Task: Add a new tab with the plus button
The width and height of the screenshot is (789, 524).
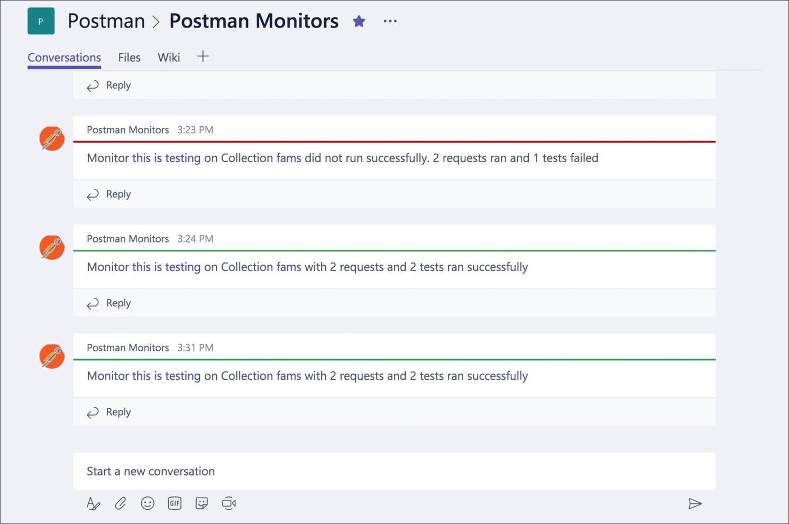Action: point(203,56)
